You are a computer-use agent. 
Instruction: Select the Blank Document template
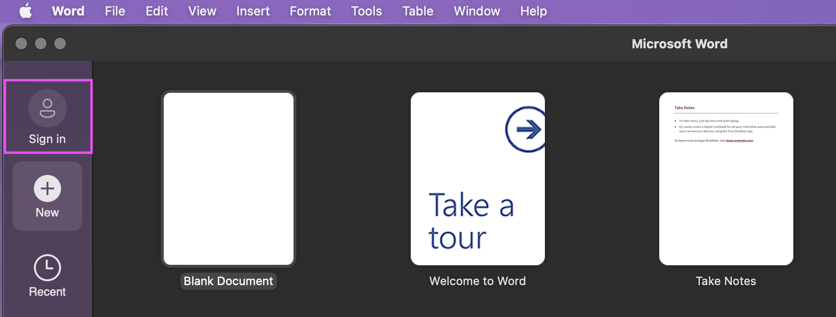228,179
